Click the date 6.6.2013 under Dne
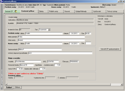The width and height of the screenshot is (125, 91). click(107, 22)
